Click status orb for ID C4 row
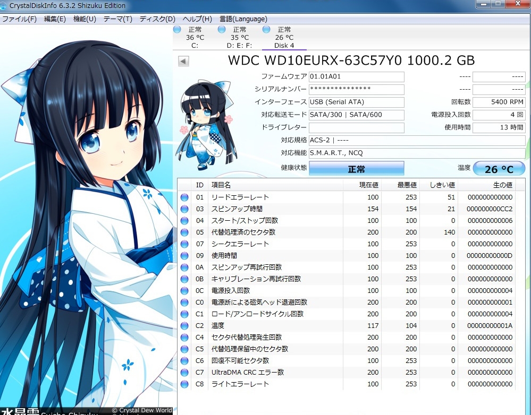Viewport: 531px width, 415px height. 184,337
